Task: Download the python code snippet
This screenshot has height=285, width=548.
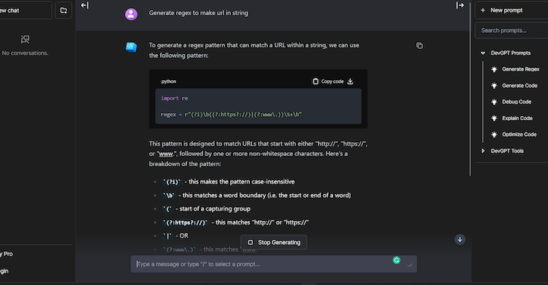Action: [350, 82]
